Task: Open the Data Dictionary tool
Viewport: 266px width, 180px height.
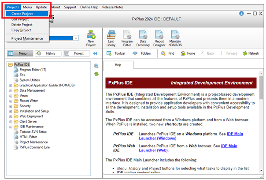Action: [144, 37]
